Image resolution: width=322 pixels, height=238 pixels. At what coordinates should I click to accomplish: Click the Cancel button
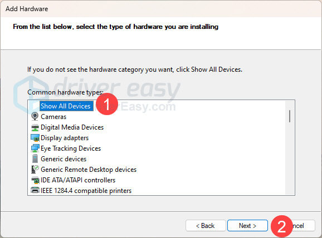(296, 226)
